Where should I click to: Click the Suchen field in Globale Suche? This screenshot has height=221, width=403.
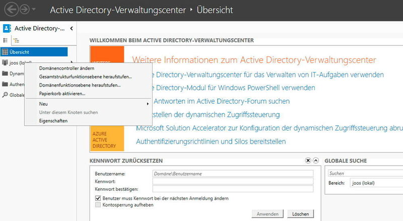coord(366,173)
